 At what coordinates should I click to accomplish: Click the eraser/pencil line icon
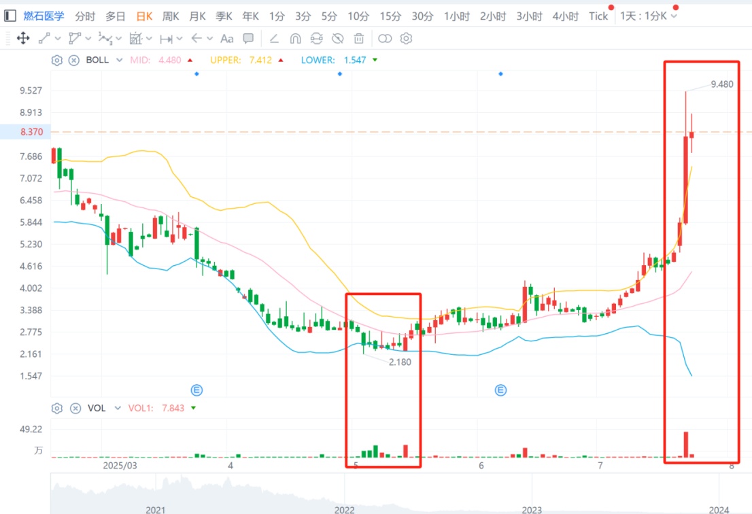(x=274, y=38)
